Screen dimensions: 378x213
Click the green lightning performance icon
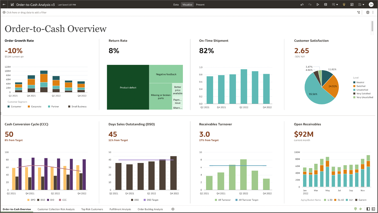(x=360, y=209)
